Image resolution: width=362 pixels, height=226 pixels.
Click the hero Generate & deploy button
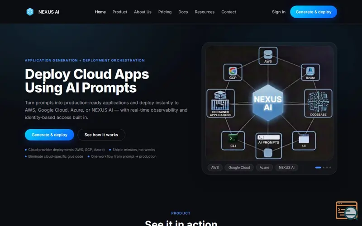point(49,135)
